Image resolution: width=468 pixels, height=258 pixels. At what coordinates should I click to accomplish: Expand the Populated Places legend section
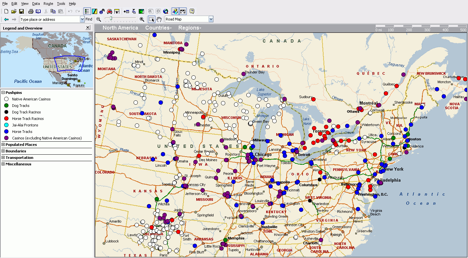click(x=3, y=145)
